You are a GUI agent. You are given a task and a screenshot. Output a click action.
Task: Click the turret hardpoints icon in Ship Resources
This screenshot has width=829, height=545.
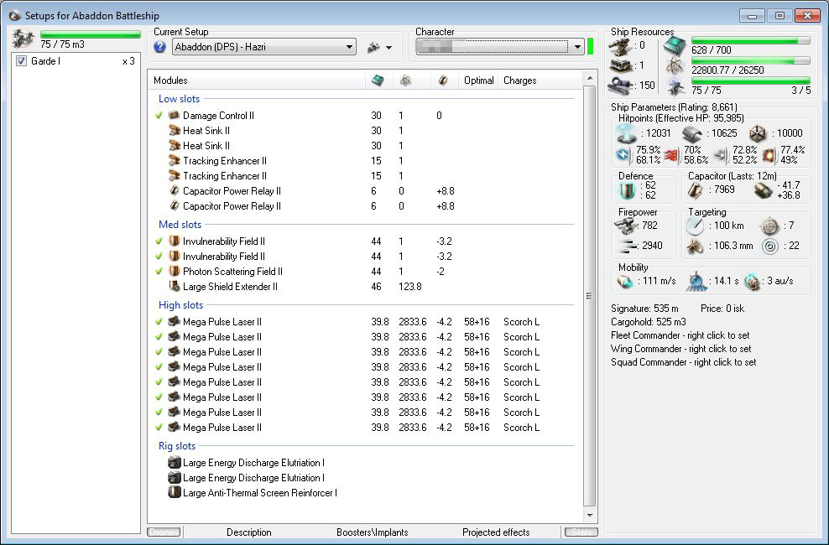(621, 46)
